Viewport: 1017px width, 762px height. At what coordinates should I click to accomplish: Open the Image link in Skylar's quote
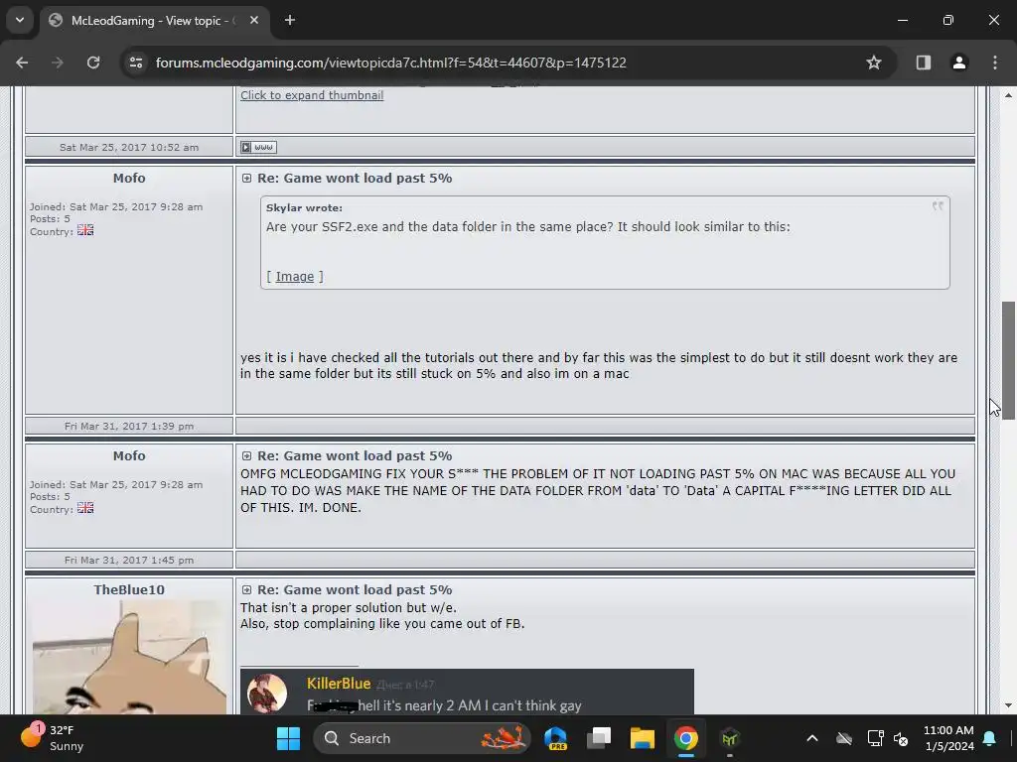294,277
